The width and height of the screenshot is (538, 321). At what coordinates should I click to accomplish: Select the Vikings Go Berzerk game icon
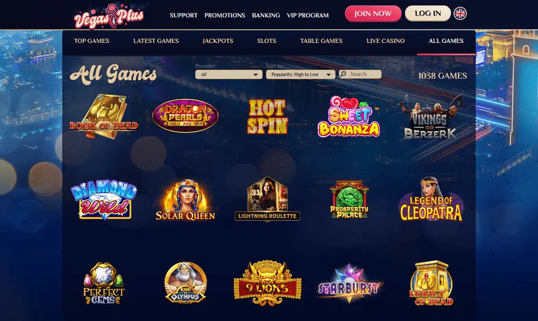coord(430,118)
